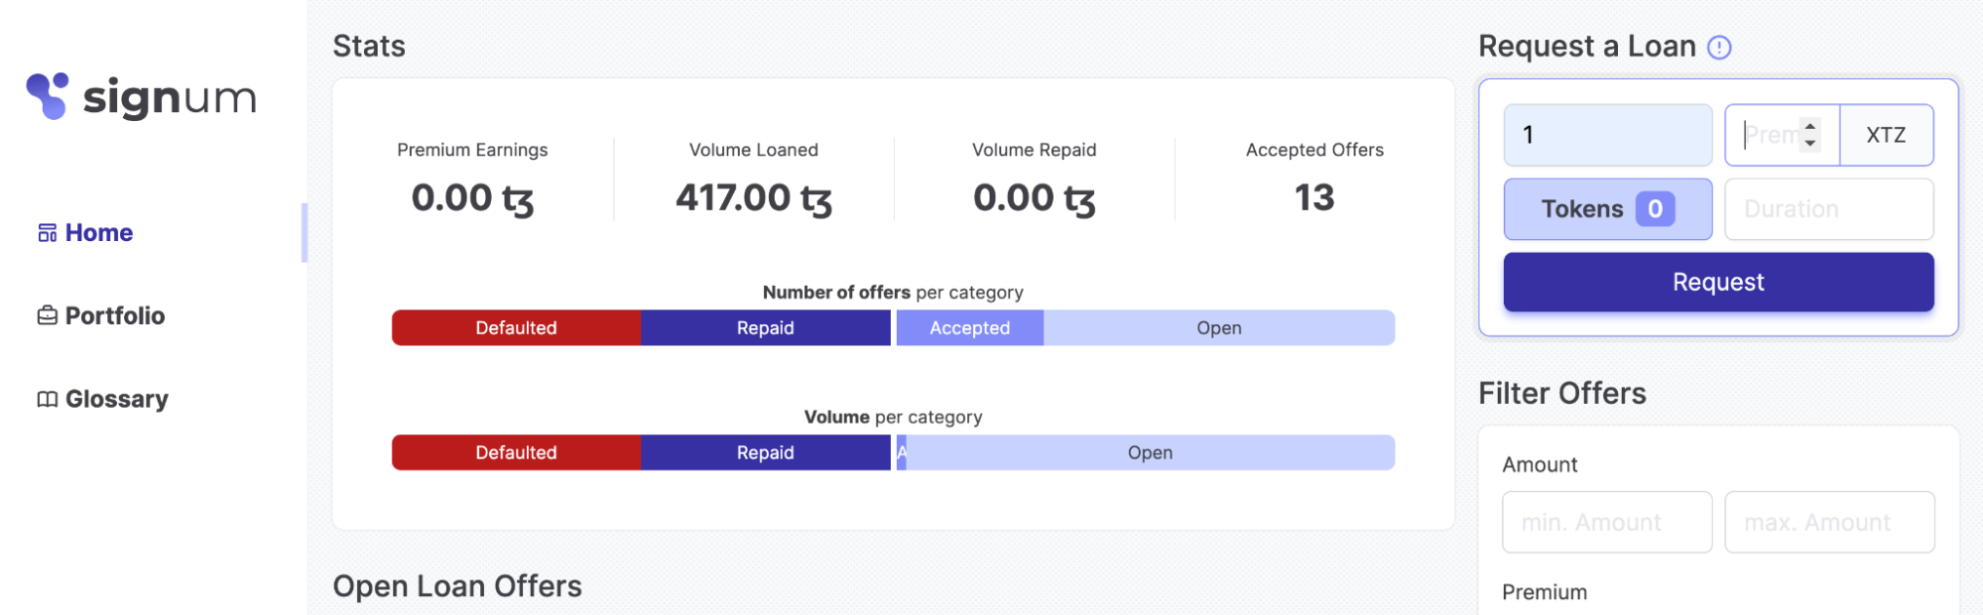
Task: Open the Request a Loan info icon
Action: pyautogui.click(x=1719, y=48)
